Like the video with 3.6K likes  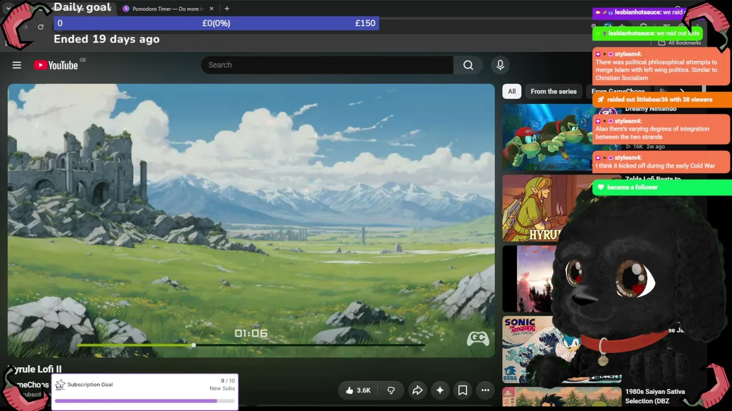pyautogui.click(x=359, y=390)
